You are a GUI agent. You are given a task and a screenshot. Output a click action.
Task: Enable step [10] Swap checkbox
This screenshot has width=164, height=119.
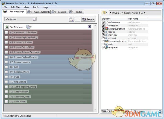[x=6, y=77]
